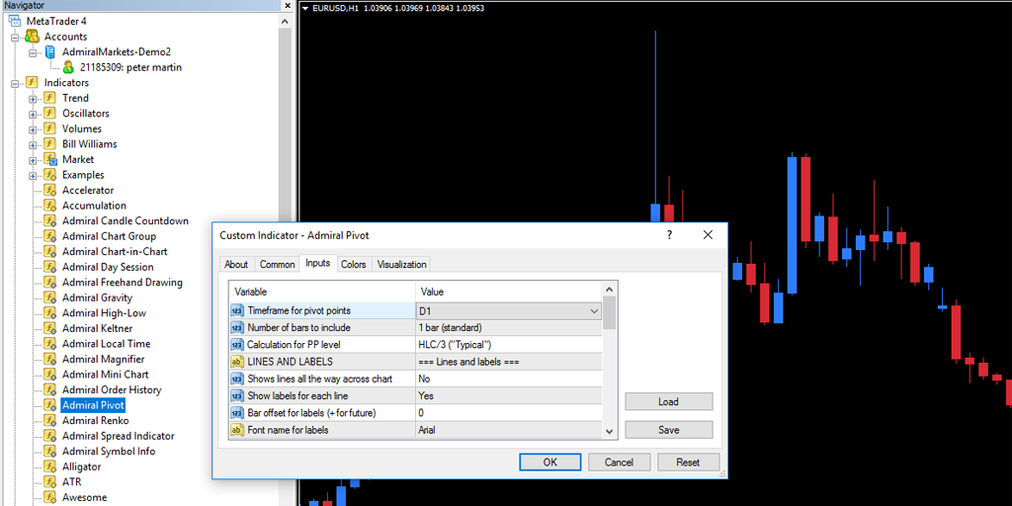Viewport: 1012px width, 506px height.
Task: Collapse the Indicators tree node
Action: click(15, 83)
